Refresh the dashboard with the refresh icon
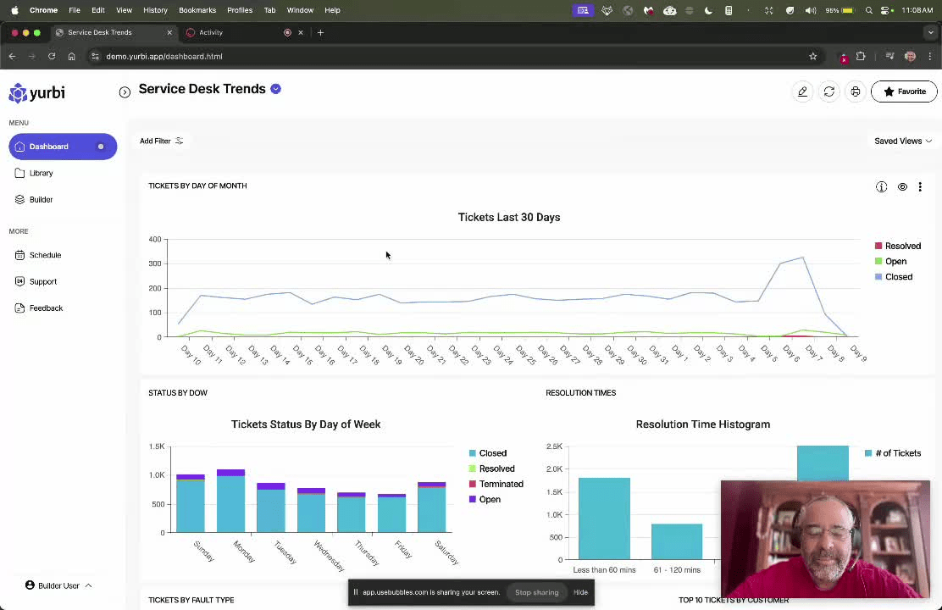The height and width of the screenshot is (610, 942). [x=829, y=91]
